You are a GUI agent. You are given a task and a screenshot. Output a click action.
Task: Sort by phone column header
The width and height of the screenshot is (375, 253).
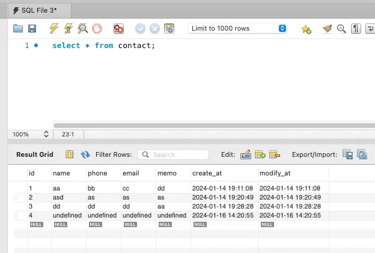click(103, 173)
